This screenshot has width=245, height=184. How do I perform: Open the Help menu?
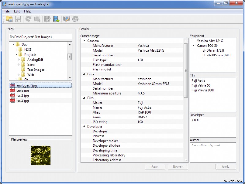[x=28, y=11]
